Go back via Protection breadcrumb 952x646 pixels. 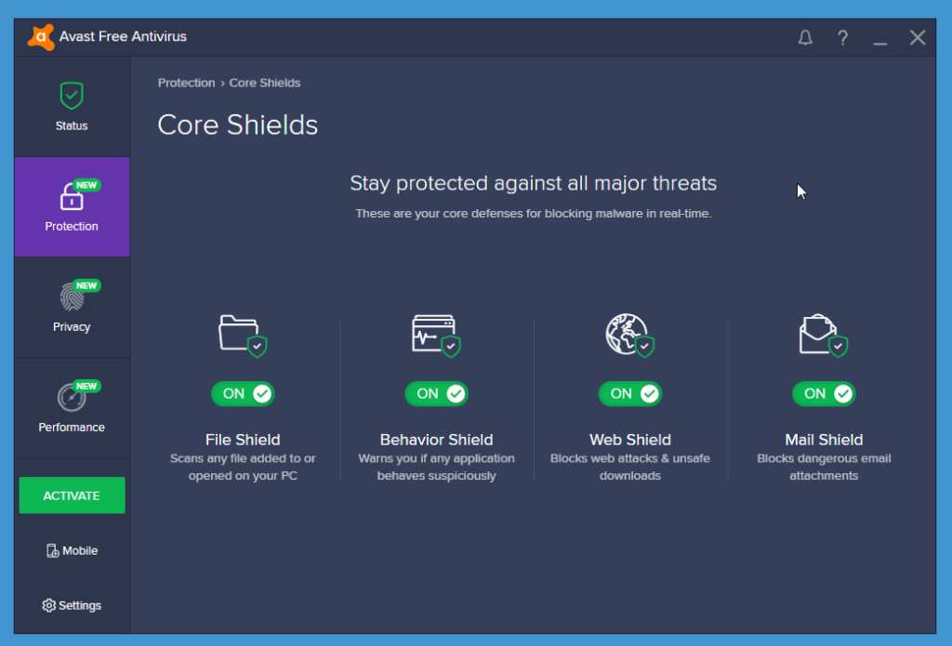click(186, 83)
